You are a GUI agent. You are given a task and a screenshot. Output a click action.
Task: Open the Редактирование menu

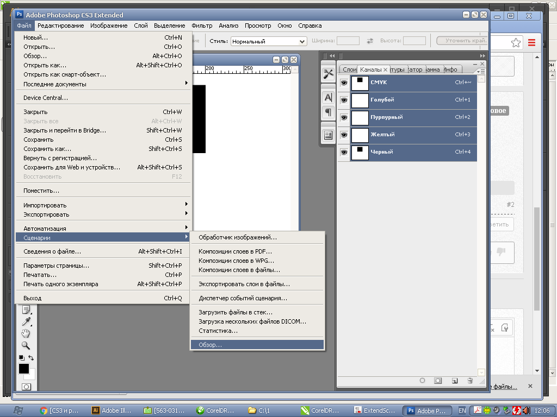[61, 26]
